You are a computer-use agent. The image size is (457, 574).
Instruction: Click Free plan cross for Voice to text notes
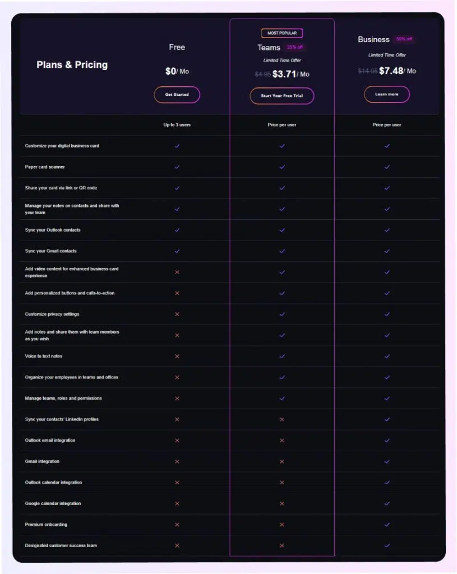pos(177,356)
